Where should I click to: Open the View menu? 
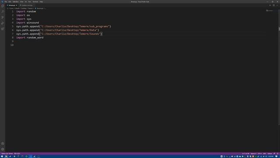tap(21, 2)
